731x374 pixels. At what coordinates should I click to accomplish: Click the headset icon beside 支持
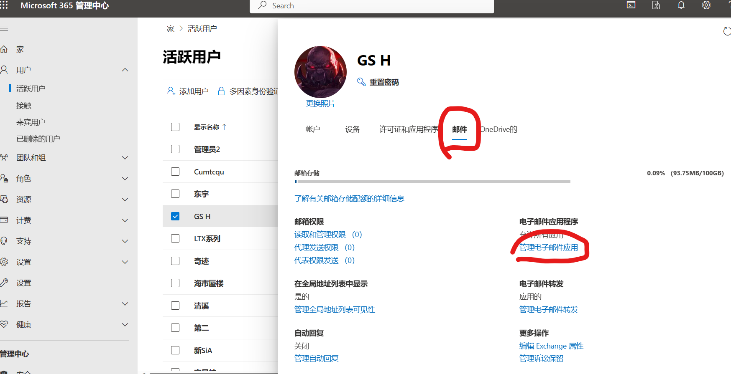point(4,241)
